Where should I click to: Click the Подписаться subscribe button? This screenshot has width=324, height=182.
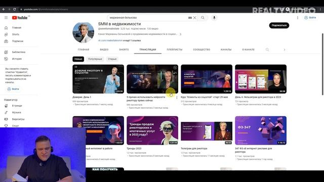(x=279, y=25)
